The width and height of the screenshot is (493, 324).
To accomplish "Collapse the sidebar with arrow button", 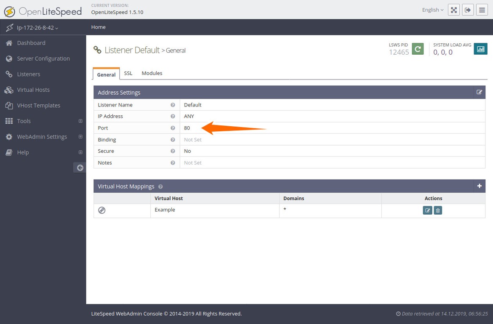I will (80, 167).
